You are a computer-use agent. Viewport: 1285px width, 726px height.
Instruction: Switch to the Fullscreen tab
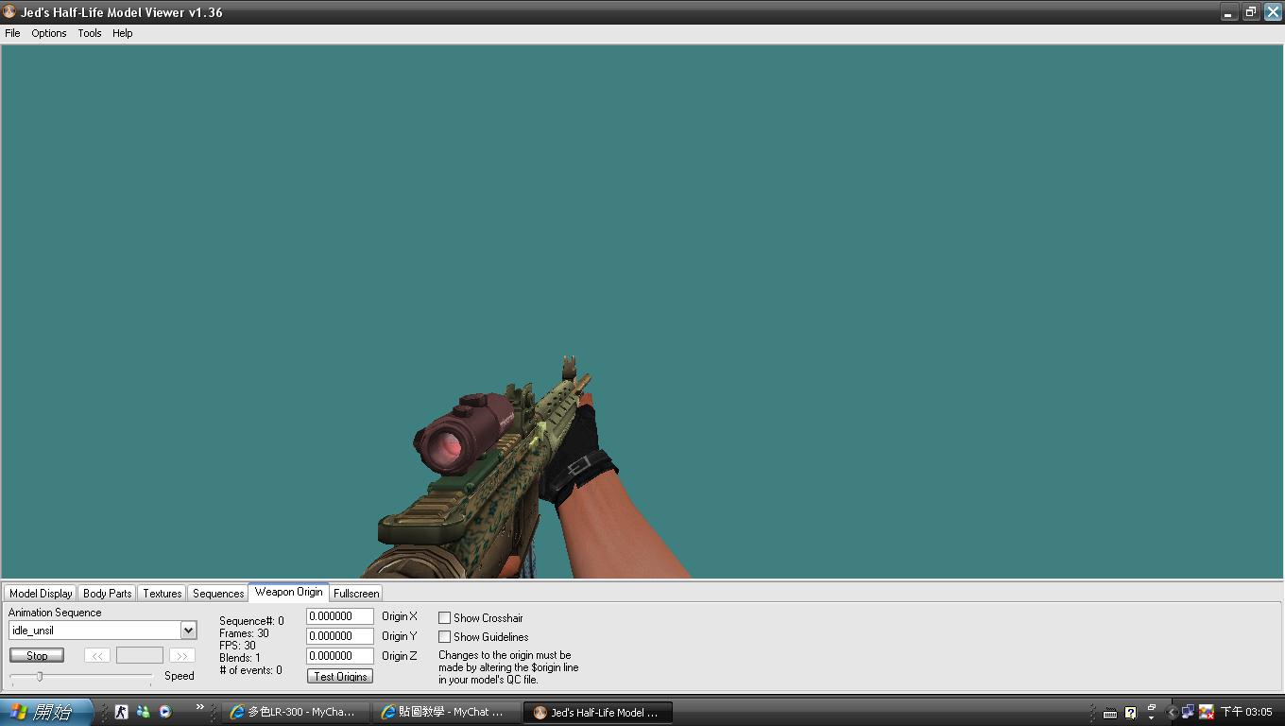tap(356, 594)
